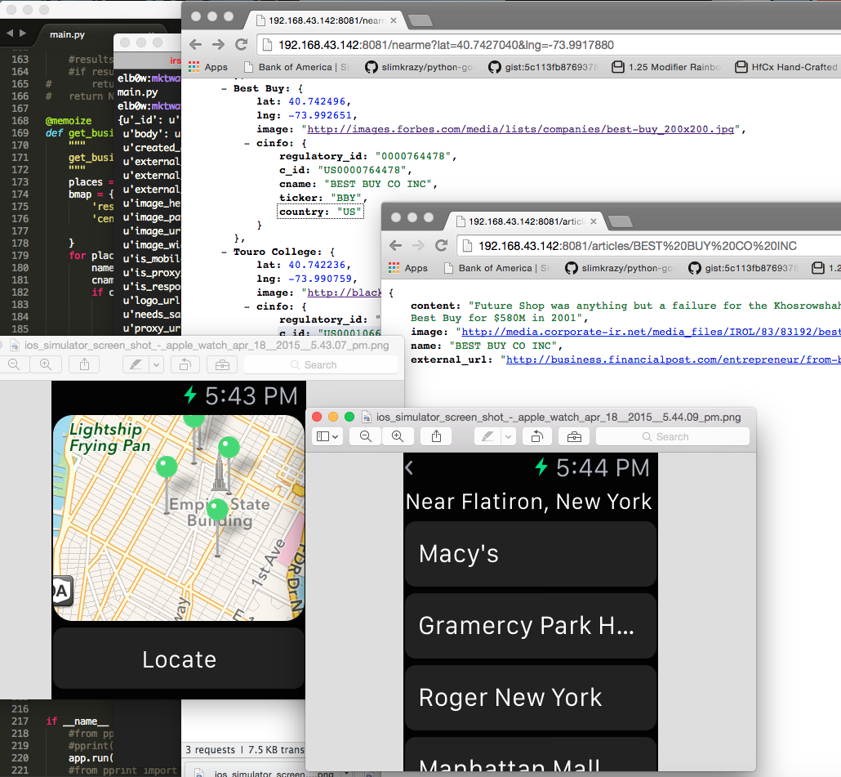Open Apps shortcut in articles browser bookmarks
Screen dimensions: 841x777
[408, 268]
